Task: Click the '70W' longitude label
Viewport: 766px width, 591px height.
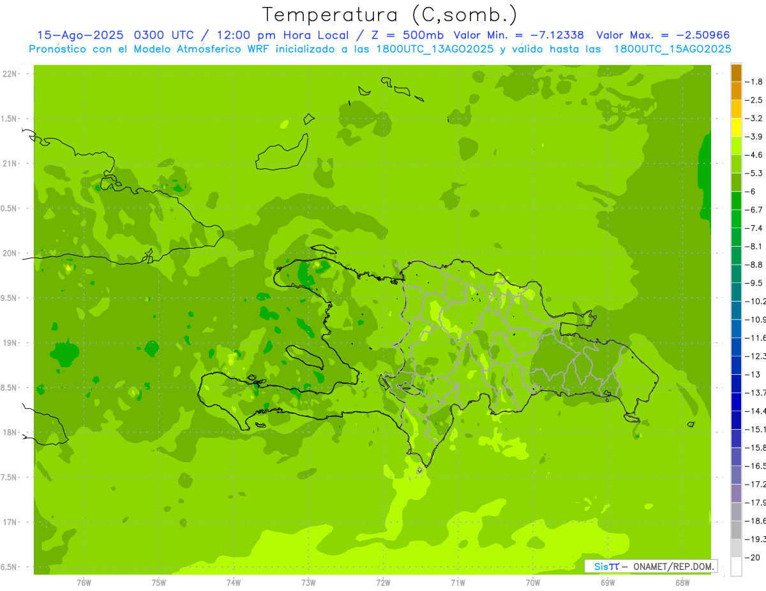Action: [533, 583]
